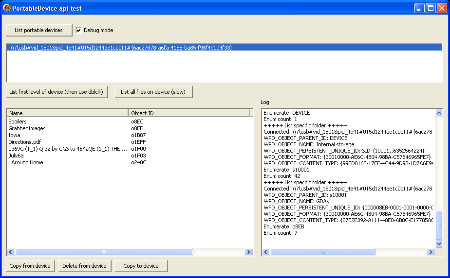Click file list scroll left arrow
The image size is (450, 278).
pos(11,252)
